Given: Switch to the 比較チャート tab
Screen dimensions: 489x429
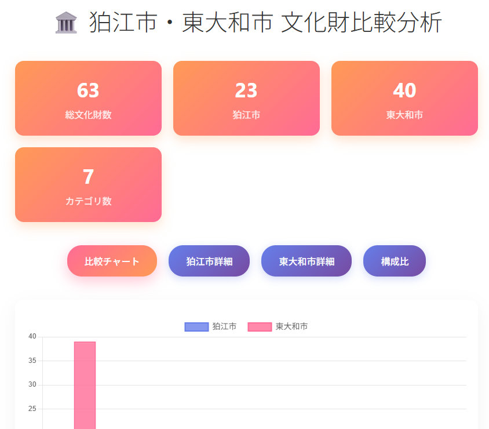Looking at the screenshot, I should [112, 261].
